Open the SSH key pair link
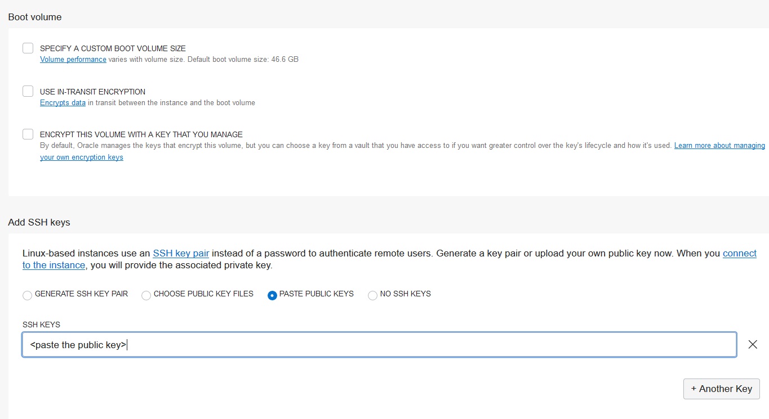Screen dimensions: 769x419 coord(181,253)
